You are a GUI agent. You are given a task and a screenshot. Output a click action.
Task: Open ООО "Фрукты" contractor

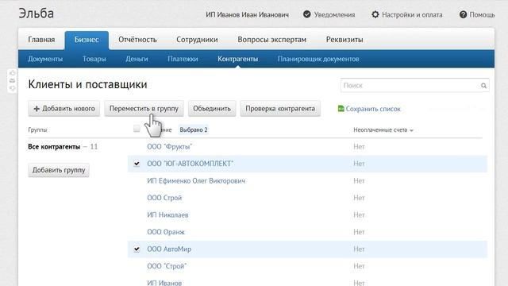[169, 146]
